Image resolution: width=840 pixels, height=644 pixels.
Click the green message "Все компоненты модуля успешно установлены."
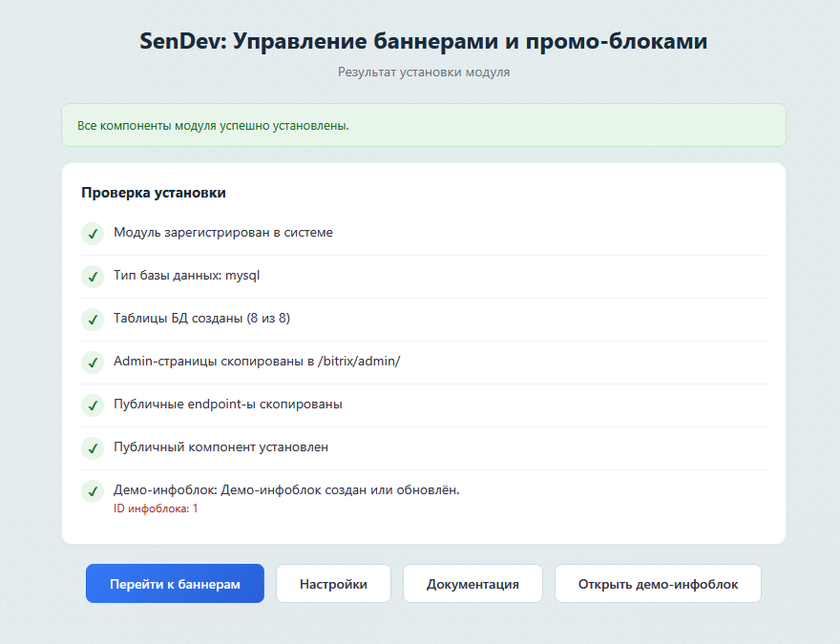213,126
